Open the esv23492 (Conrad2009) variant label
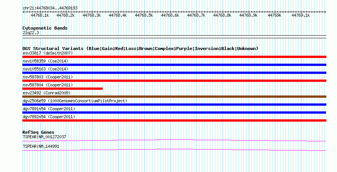This screenshot has height=172, width=337. click(x=47, y=93)
